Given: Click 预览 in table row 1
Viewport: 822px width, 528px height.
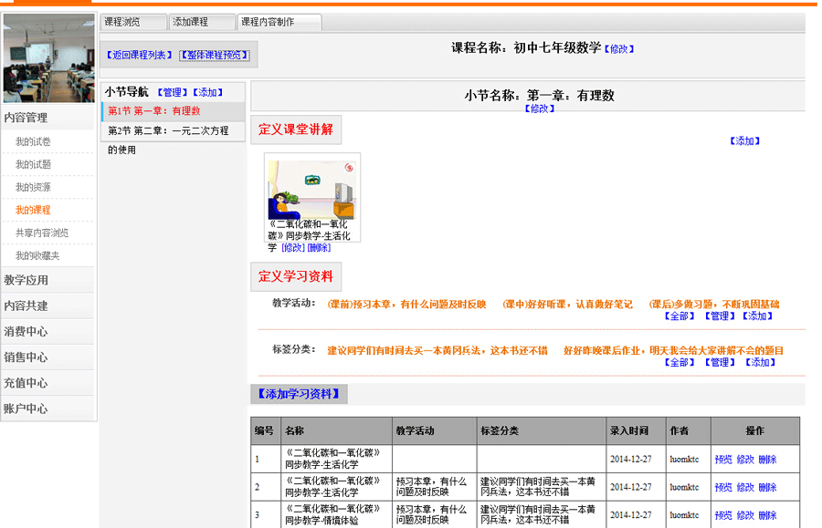Looking at the screenshot, I should coord(722,460).
